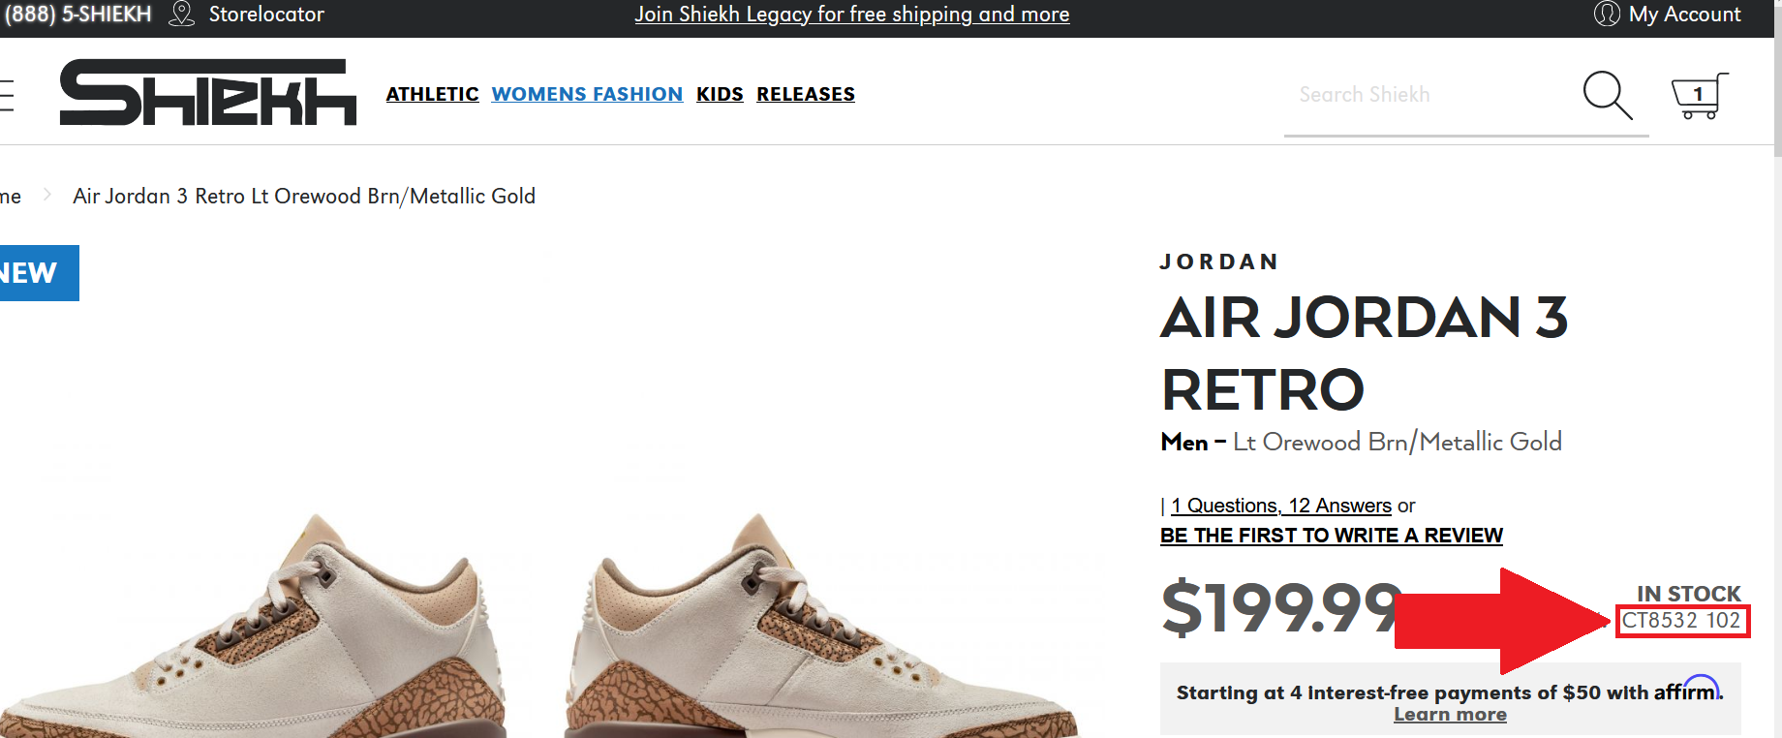This screenshot has height=738, width=1782.
Task: Go to the Releases menu
Action: click(x=806, y=94)
